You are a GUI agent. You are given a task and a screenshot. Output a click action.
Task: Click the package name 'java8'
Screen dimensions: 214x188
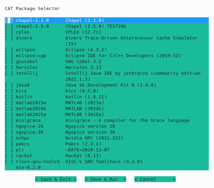click(23, 85)
